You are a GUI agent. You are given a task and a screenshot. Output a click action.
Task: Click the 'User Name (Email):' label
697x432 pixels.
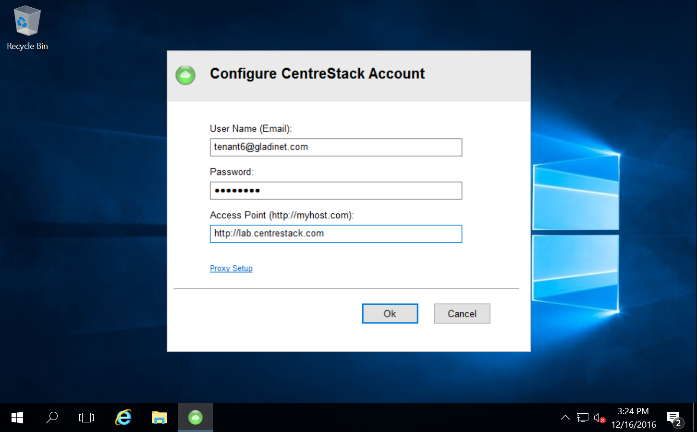click(x=251, y=129)
